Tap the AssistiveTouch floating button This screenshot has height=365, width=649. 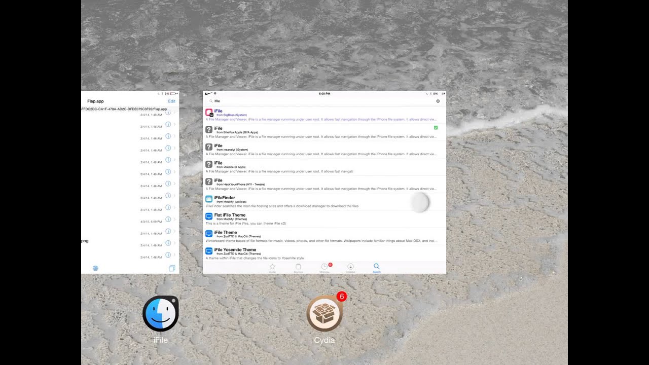coord(419,203)
